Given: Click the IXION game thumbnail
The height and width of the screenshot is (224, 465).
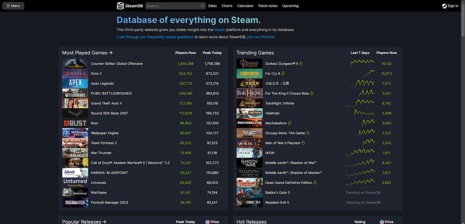Looking at the screenshot, I should click(250, 153).
